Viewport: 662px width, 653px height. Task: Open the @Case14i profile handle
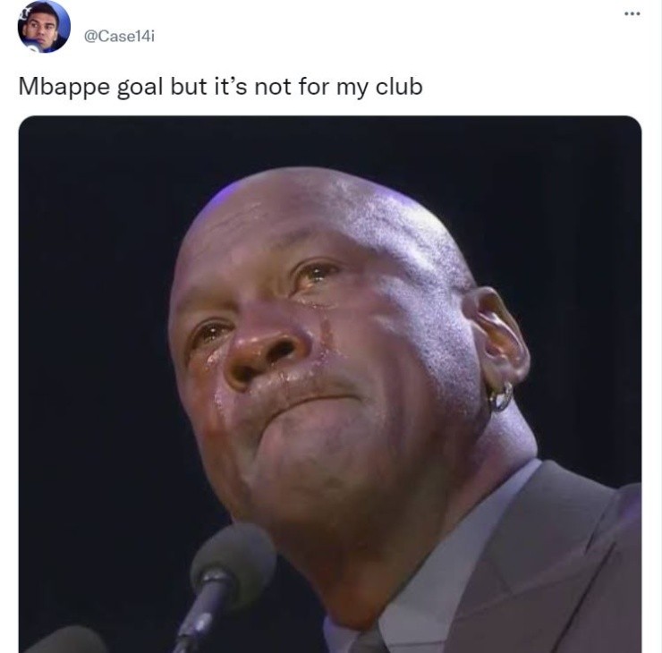120,37
